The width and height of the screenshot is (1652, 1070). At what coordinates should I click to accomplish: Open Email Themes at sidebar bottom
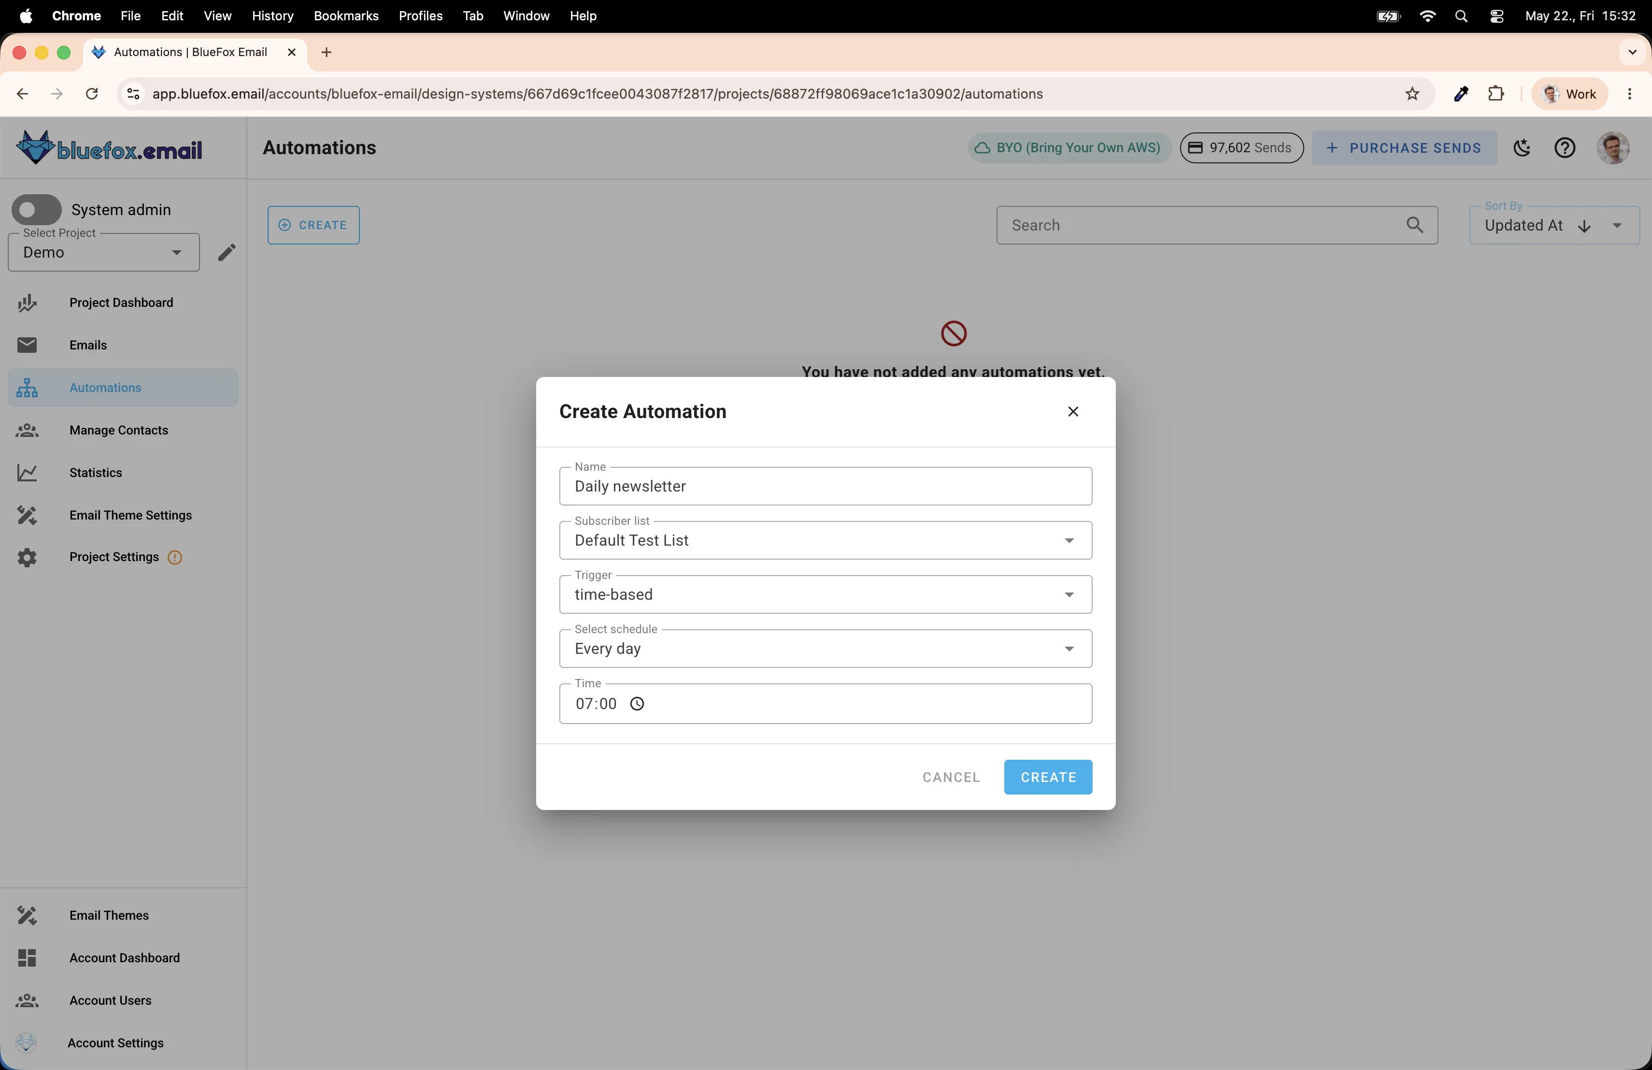(x=109, y=915)
